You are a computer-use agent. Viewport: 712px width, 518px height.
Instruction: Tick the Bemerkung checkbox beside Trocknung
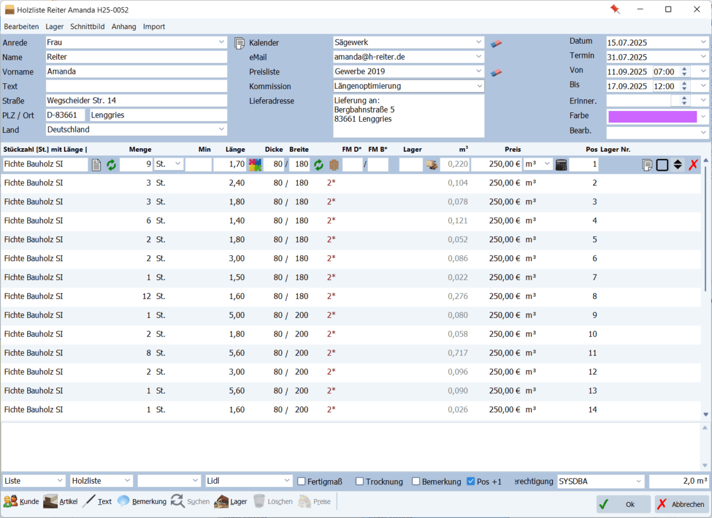(416, 481)
